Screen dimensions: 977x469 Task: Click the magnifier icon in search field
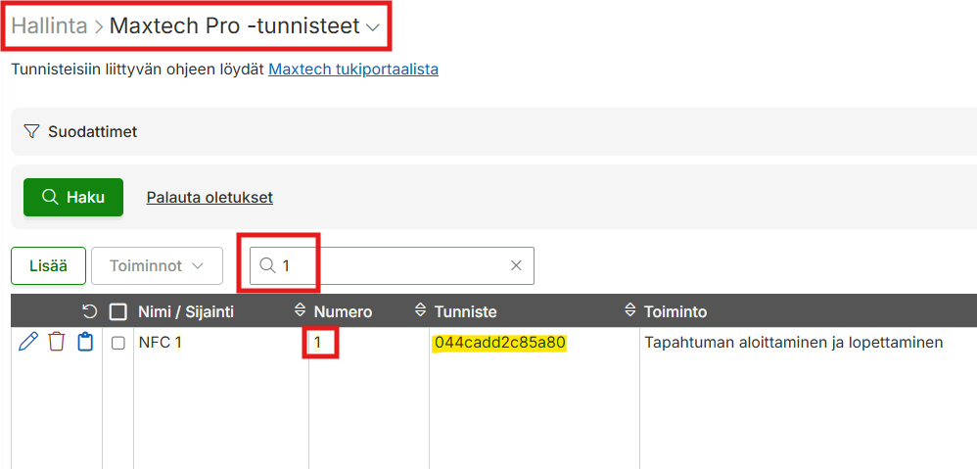pyautogui.click(x=267, y=266)
